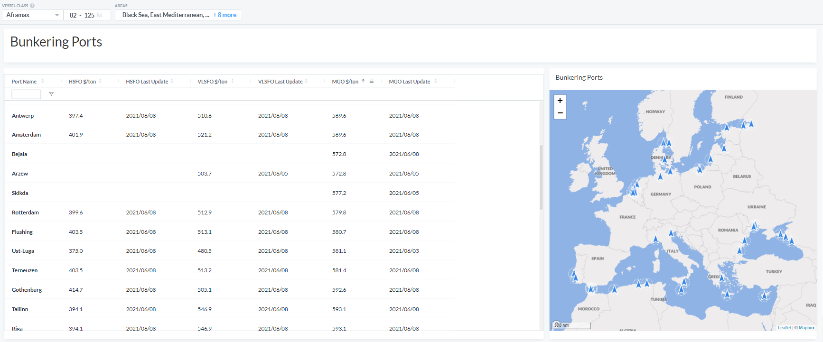This screenshot has height=342, width=823.
Task: Focus the Port Name filter input box
Action: pyautogui.click(x=26, y=94)
